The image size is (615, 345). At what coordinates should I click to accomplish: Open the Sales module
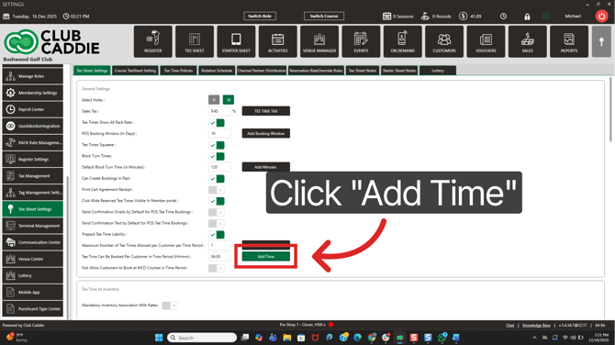[527, 41]
